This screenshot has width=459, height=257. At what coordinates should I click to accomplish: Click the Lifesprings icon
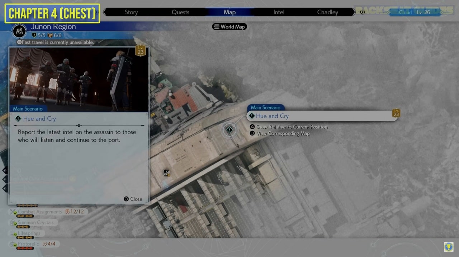pyautogui.click(x=13, y=233)
